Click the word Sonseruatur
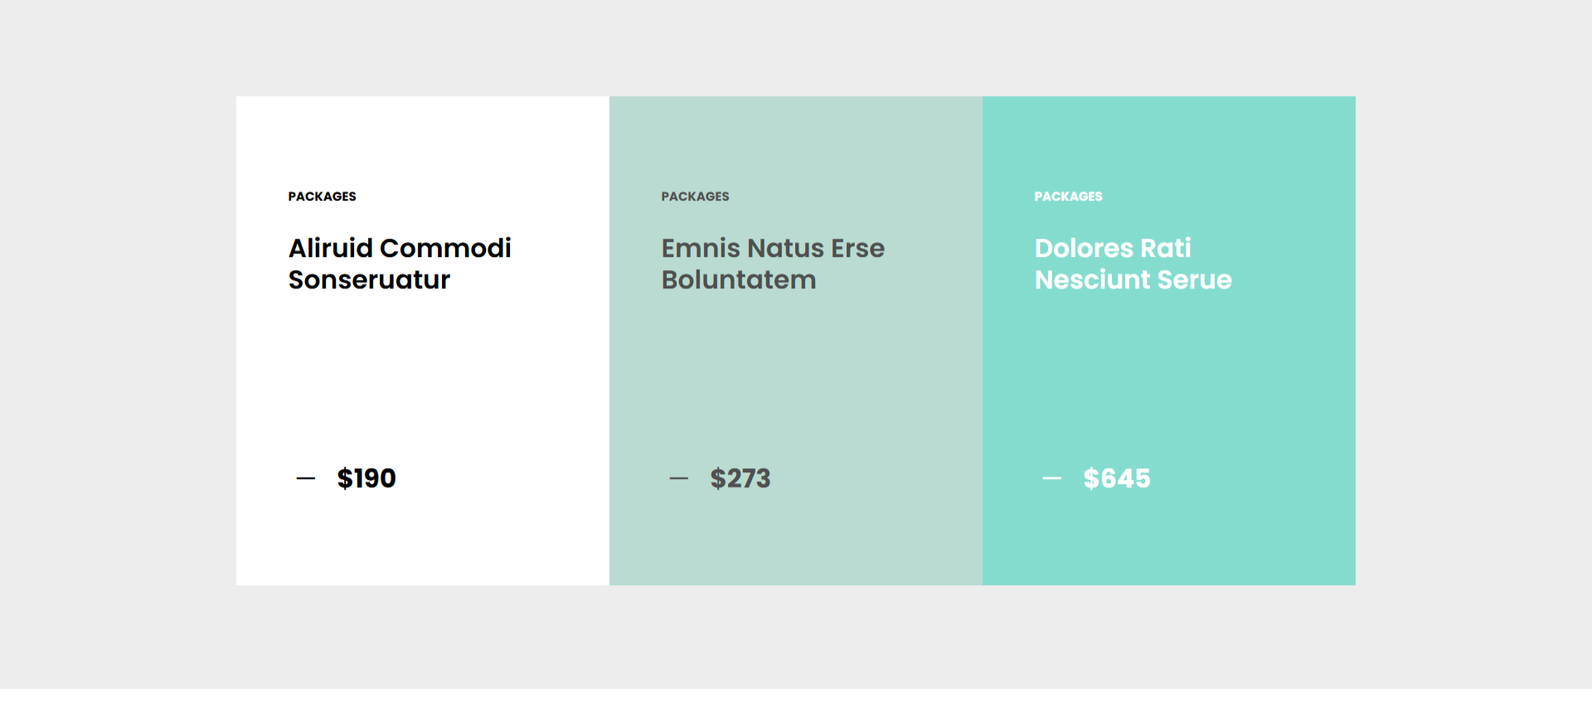Screen dimensions: 1592x712 click(369, 280)
